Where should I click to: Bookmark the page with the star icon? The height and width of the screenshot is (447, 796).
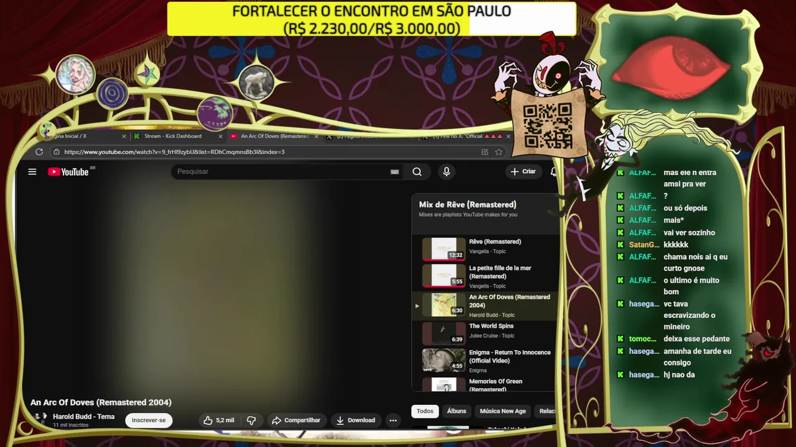click(499, 151)
